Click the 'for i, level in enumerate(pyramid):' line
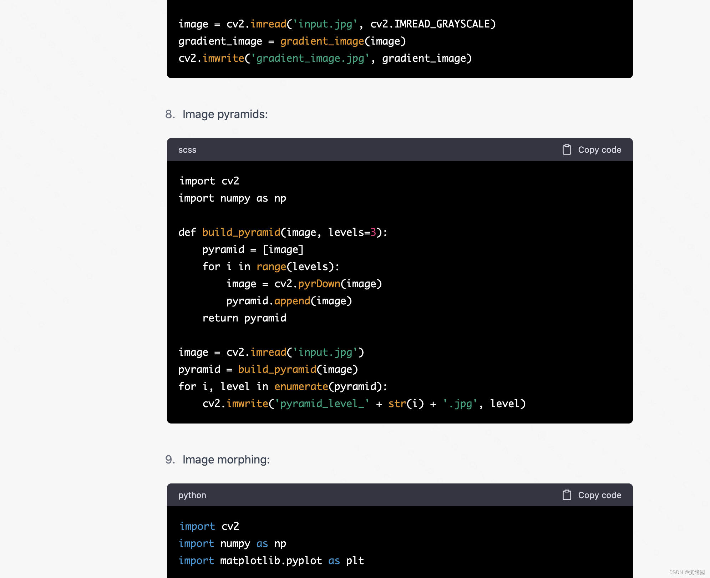 283,386
